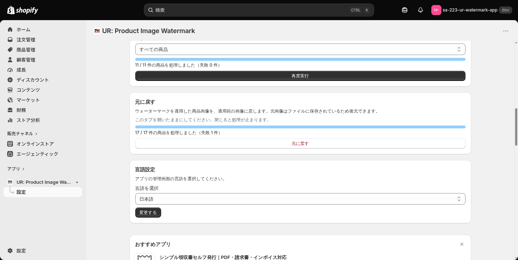Viewport: 518px width, 260px height.
Task: Expand the 販売チャネル section
Action: [22, 133]
